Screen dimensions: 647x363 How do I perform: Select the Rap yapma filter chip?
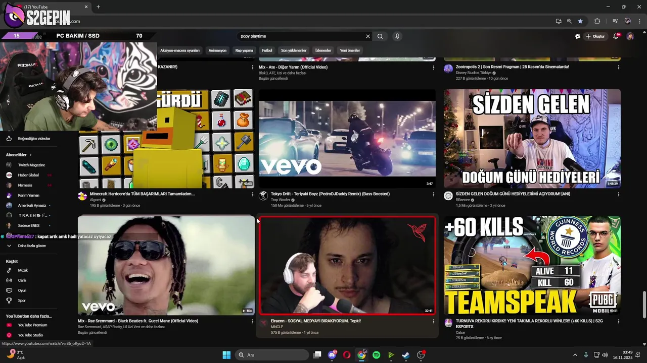pyautogui.click(x=244, y=50)
